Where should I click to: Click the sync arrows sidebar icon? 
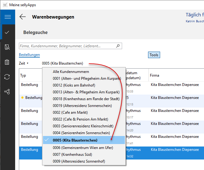tap(7, 77)
